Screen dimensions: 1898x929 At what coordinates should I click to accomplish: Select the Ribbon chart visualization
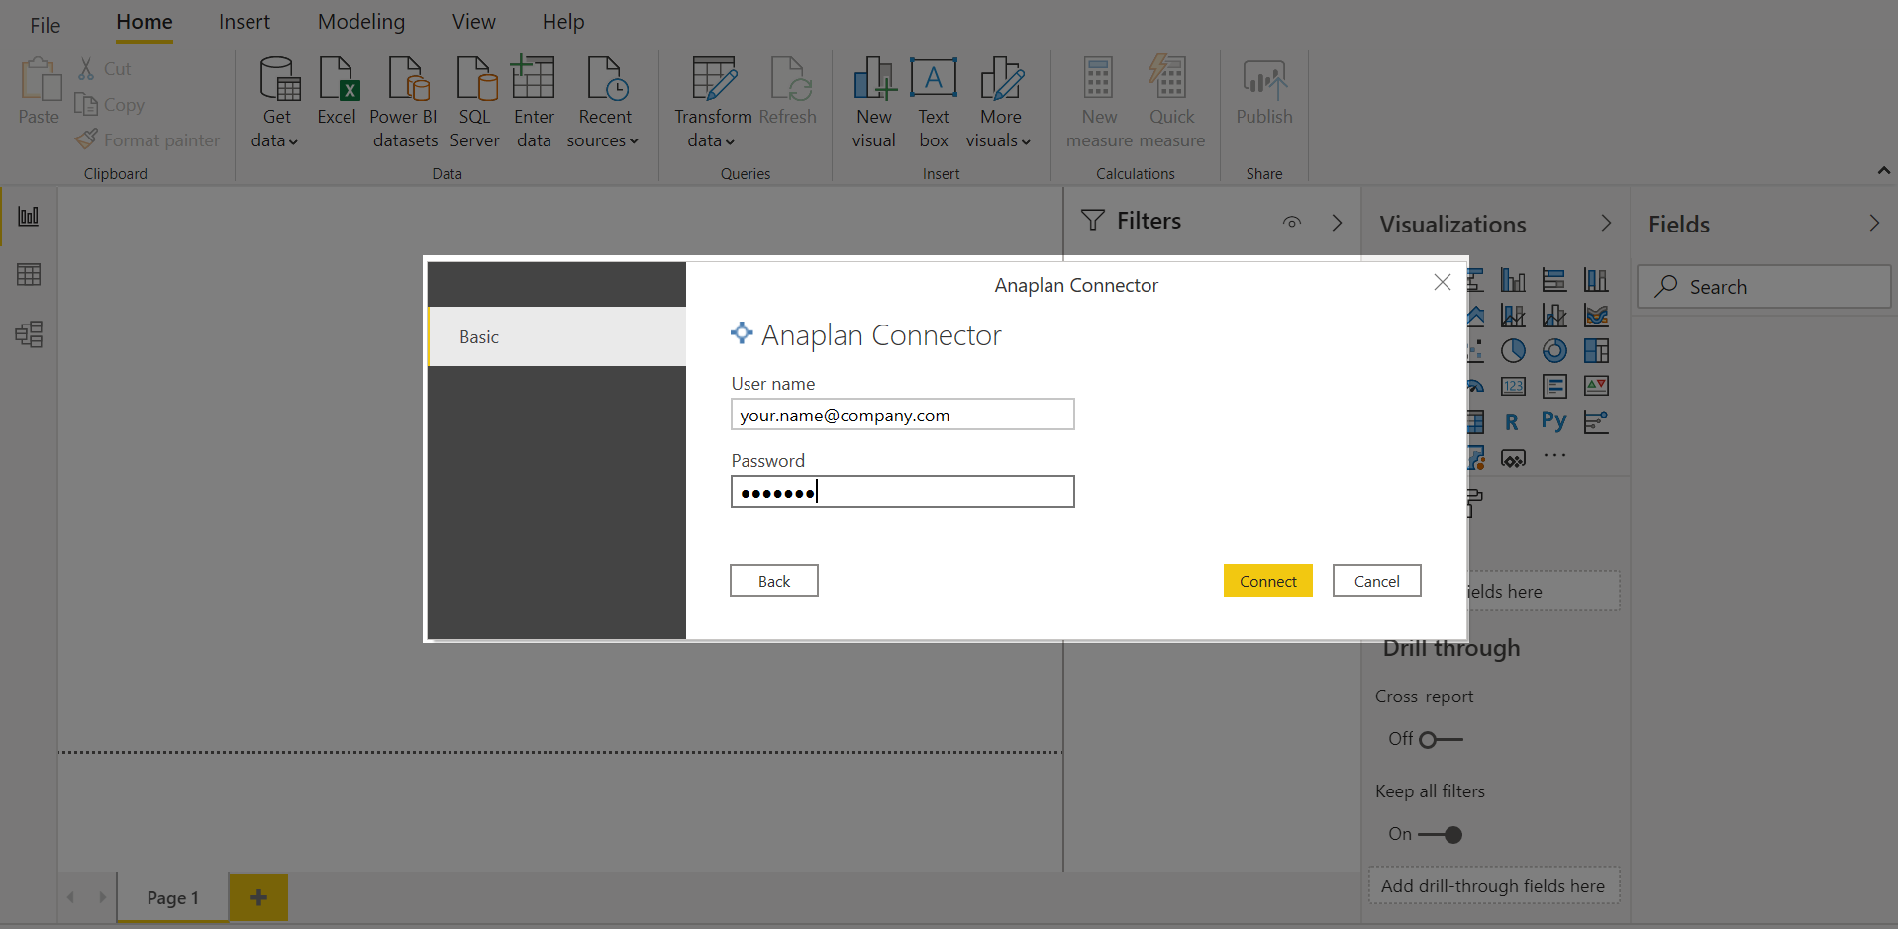[1596, 316]
